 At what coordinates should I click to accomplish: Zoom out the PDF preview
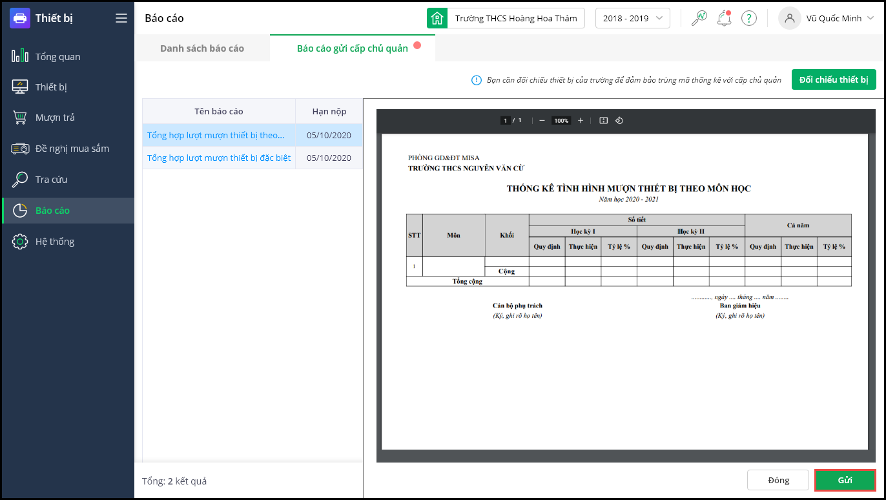pyautogui.click(x=542, y=121)
